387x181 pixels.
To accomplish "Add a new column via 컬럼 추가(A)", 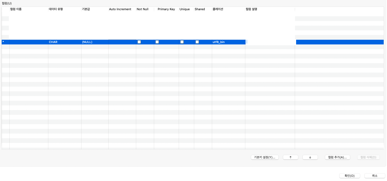I will click(337, 157).
